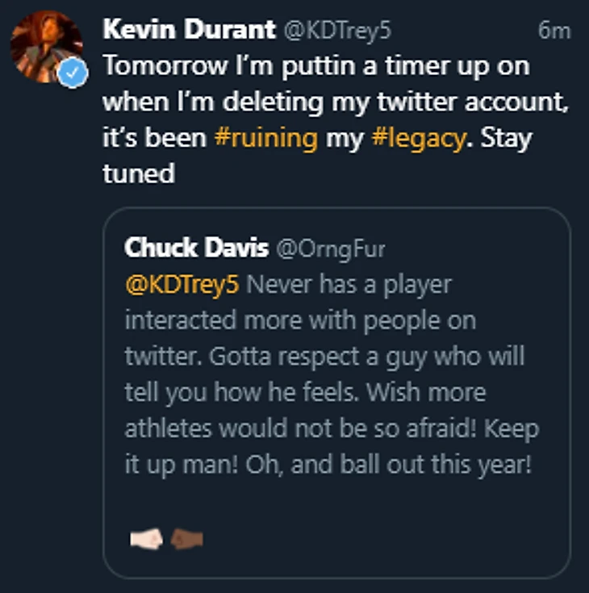Viewport: 589px width, 593px height.
Task: Open the #ruining hashtag
Action: click(265, 138)
